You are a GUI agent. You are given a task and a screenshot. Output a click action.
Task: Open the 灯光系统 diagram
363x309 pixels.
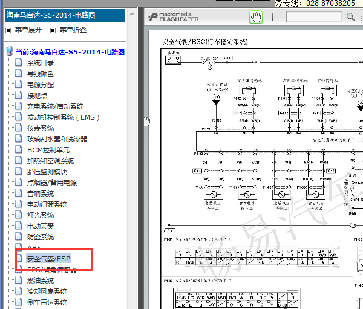click(41, 215)
